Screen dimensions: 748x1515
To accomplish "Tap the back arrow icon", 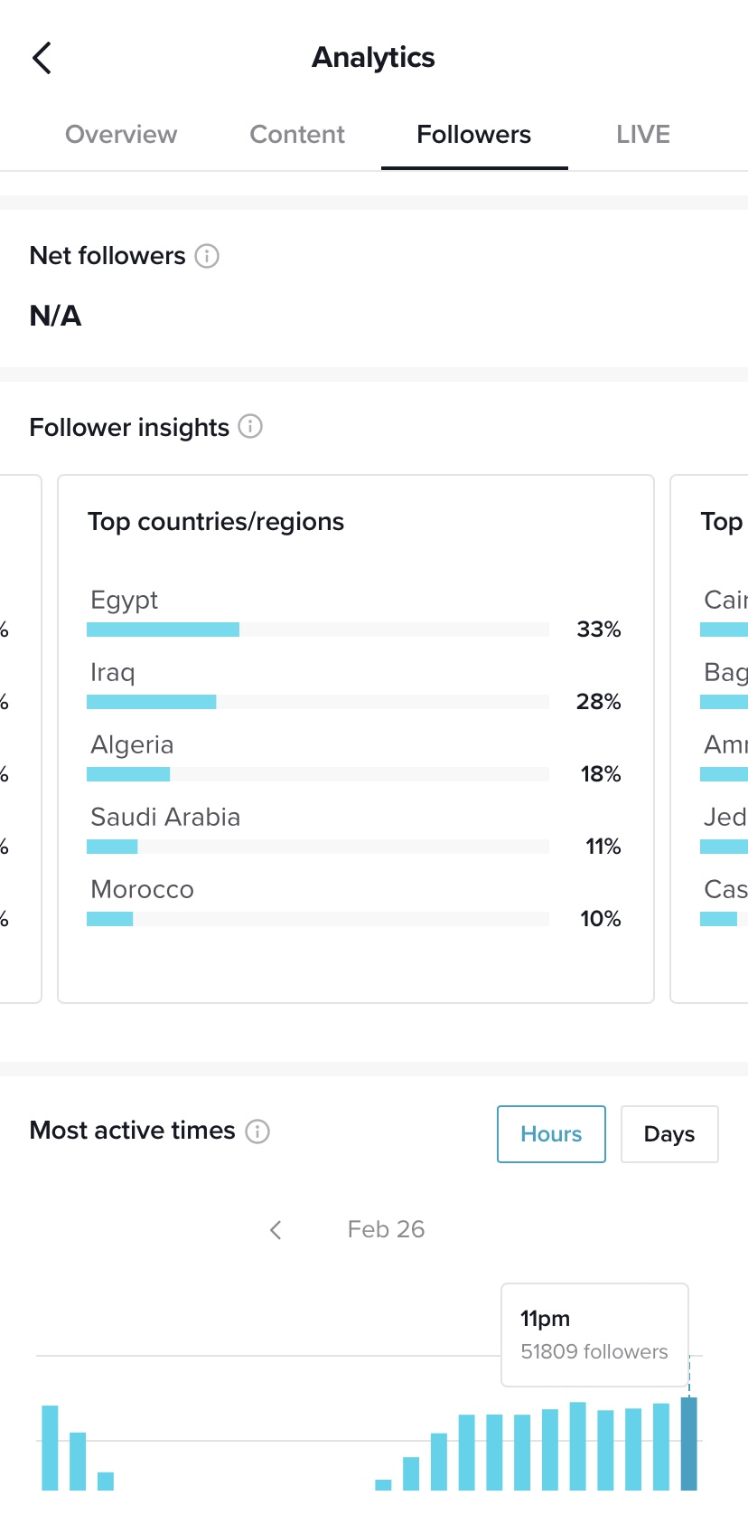I will [42, 58].
